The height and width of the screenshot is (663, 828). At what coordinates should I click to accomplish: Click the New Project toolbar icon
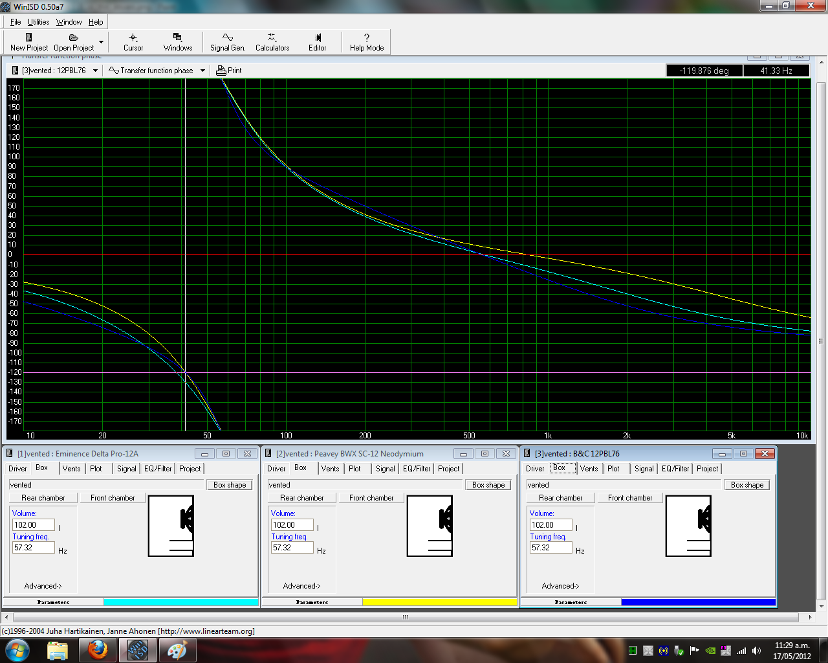28,41
